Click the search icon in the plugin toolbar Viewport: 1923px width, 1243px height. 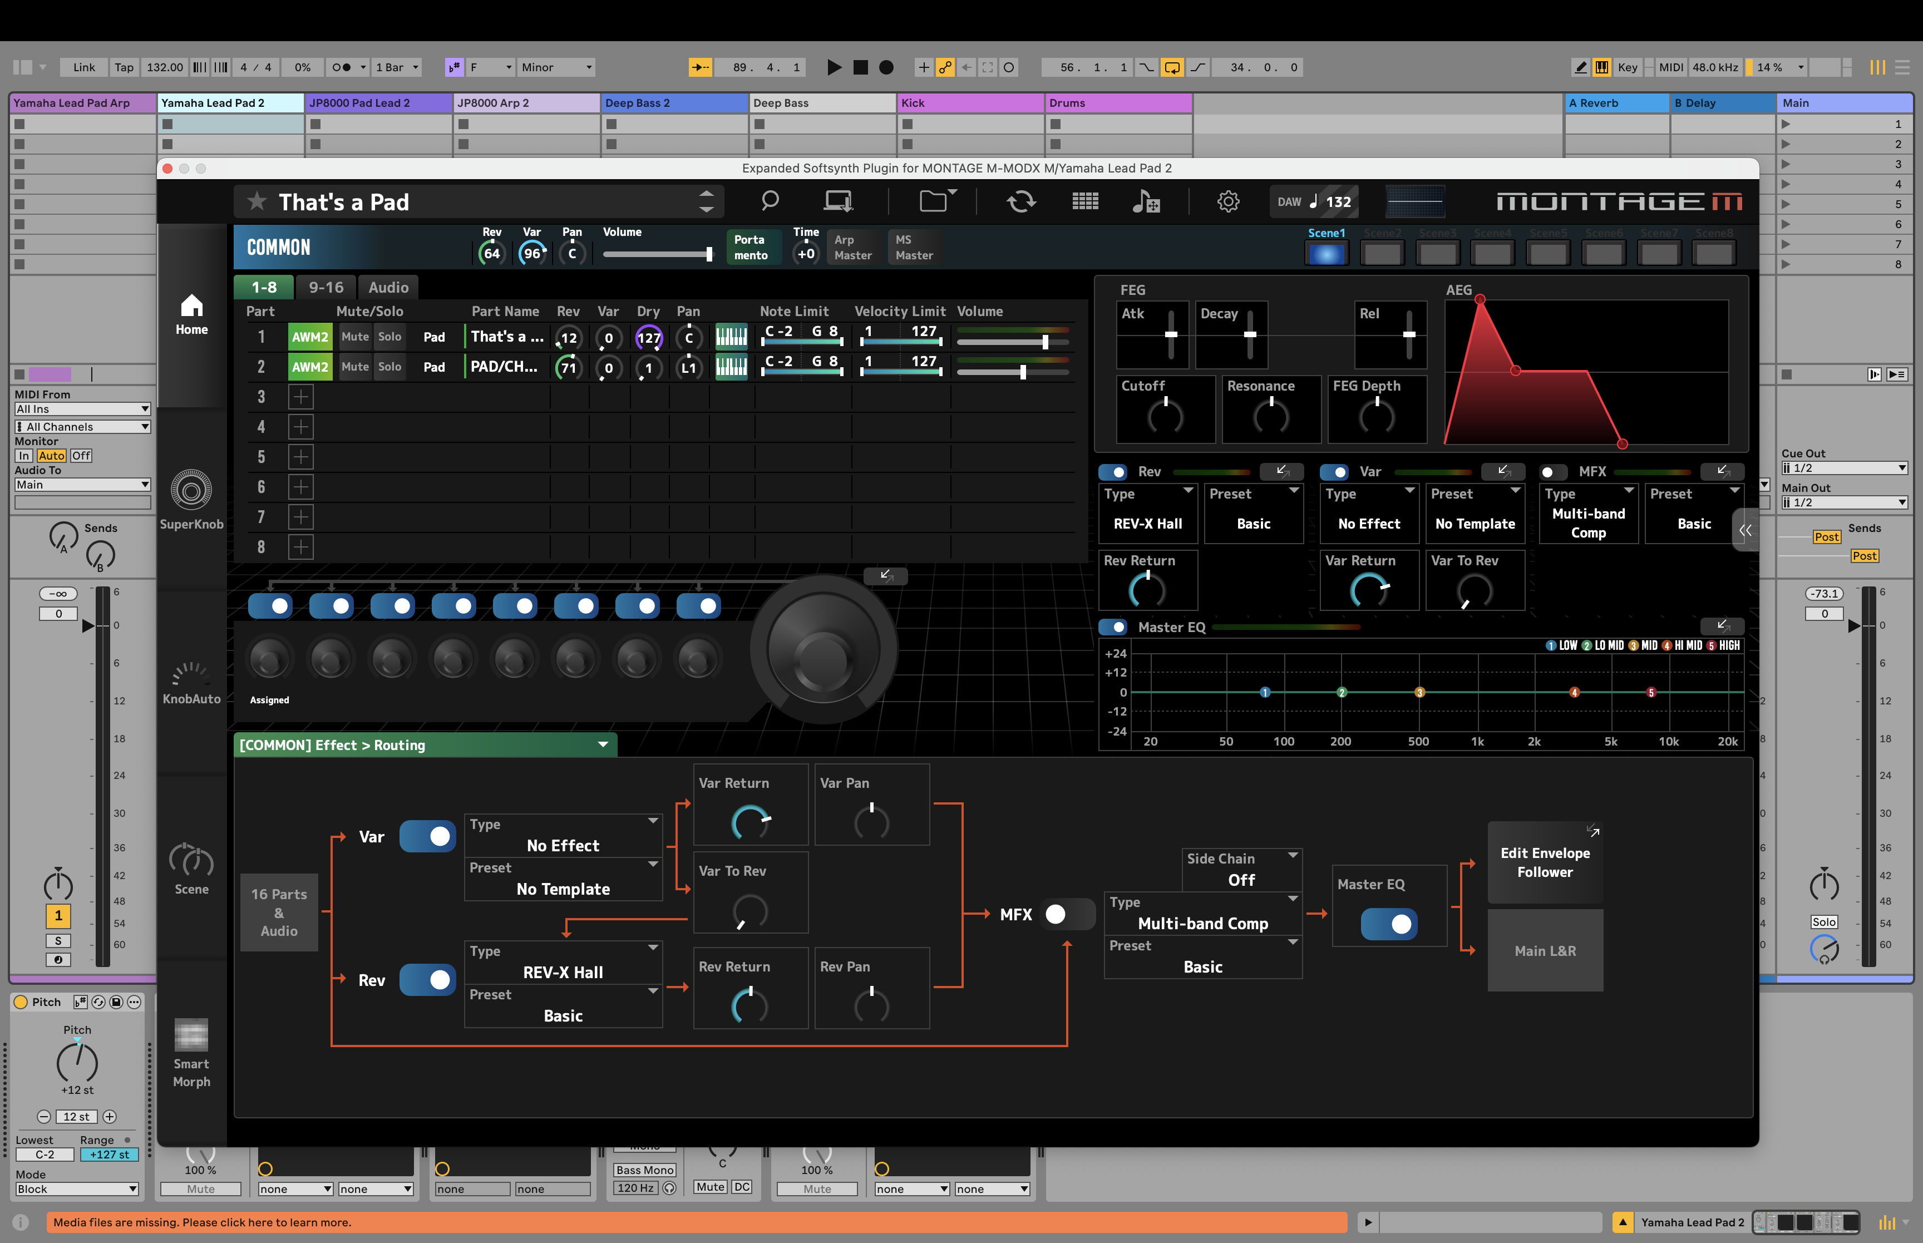coord(769,201)
